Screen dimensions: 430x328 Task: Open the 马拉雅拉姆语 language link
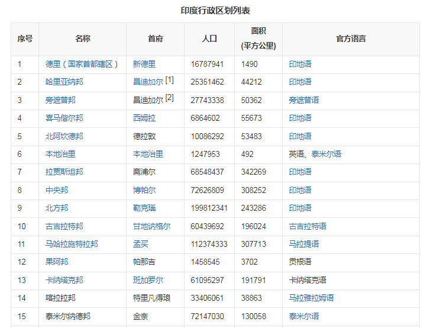312,298
